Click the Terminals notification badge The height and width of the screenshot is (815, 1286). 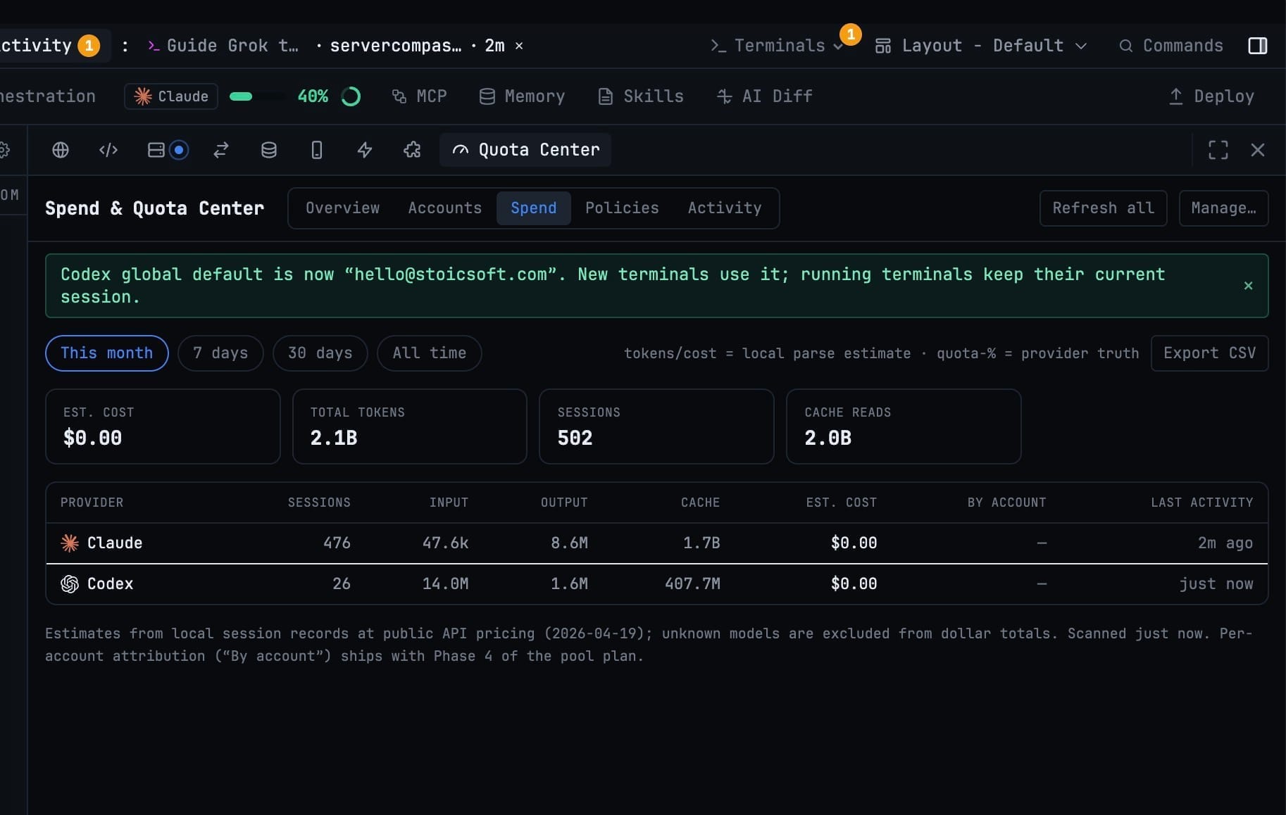point(851,34)
